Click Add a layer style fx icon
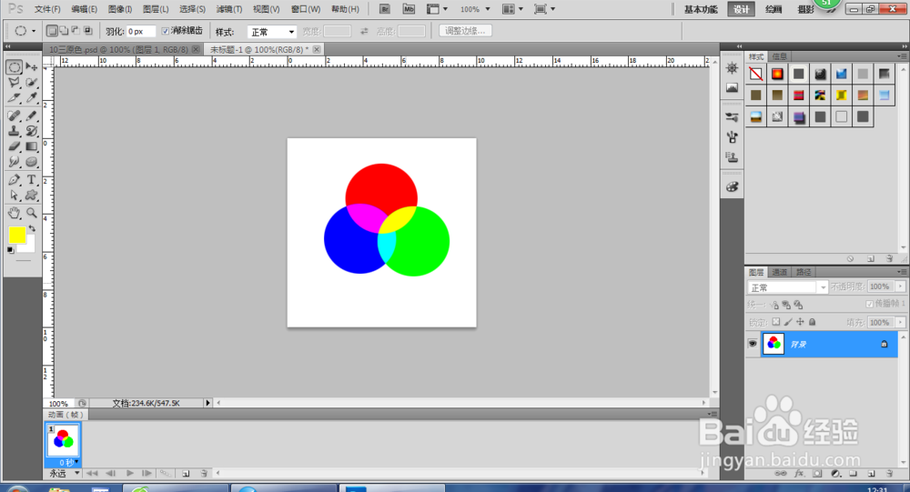The width and height of the screenshot is (910, 492). (799, 474)
